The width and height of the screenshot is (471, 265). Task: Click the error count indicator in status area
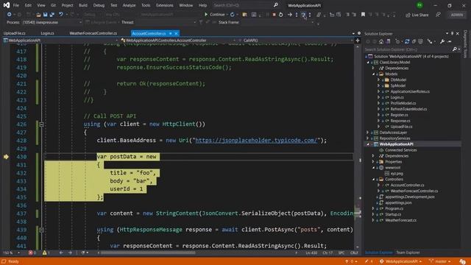click(x=32, y=252)
